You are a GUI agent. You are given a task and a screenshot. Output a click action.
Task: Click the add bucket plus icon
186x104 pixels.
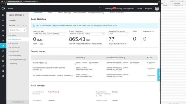18,26
